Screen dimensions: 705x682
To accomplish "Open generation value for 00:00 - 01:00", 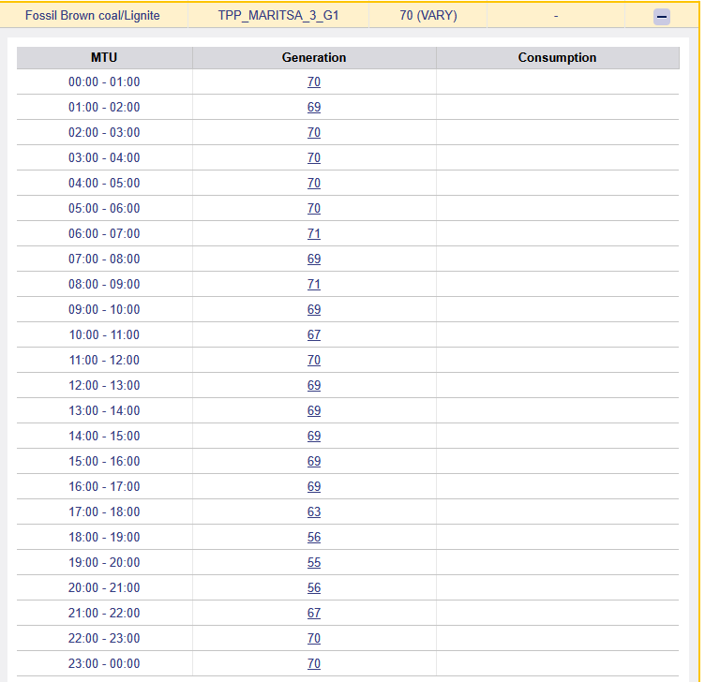I will click(314, 82).
